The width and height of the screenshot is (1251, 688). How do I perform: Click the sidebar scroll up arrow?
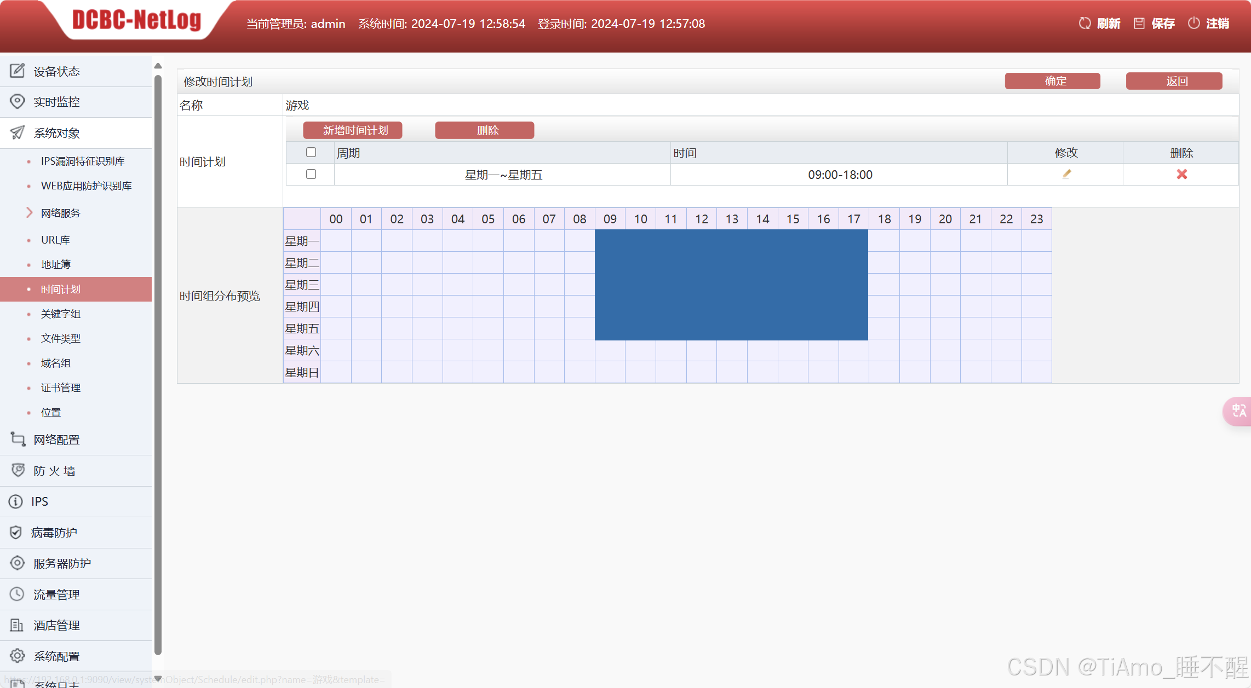[x=158, y=66]
